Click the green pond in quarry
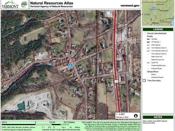 pos(21,106)
